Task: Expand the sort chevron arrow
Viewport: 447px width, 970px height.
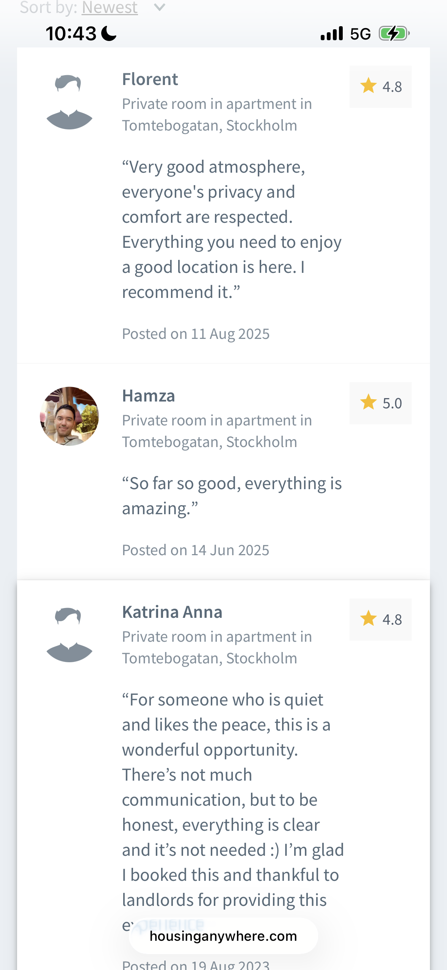Action: pyautogui.click(x=160, y=7)
